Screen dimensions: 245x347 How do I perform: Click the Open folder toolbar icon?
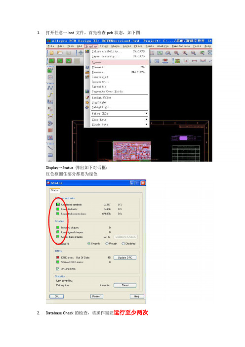(60, 53)
